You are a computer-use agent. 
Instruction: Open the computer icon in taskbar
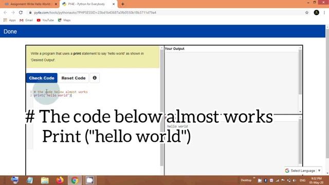15,180
